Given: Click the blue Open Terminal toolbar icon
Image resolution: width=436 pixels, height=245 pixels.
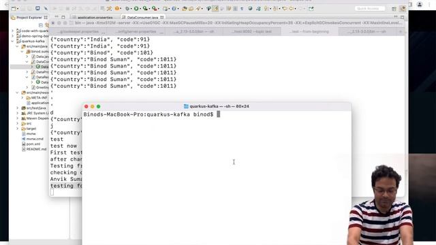Looking at the screenshot, I should [37, 8].
